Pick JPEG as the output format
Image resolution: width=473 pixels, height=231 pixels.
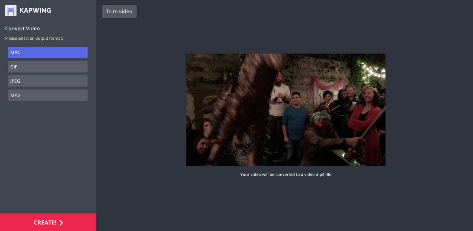pos(48,81)
